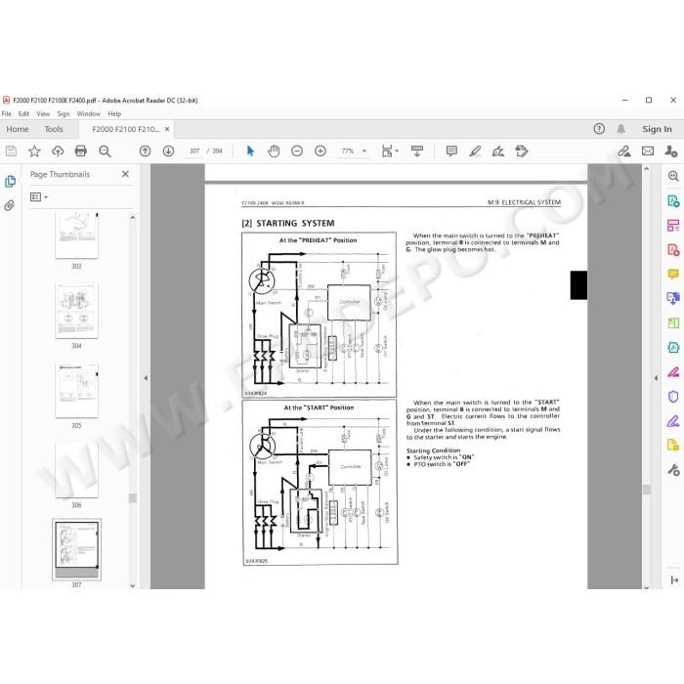Open the Attachments paperclip panel
The height and width of the screenshot is (684, 684).
pyautogui.click(x=10, y=205)
